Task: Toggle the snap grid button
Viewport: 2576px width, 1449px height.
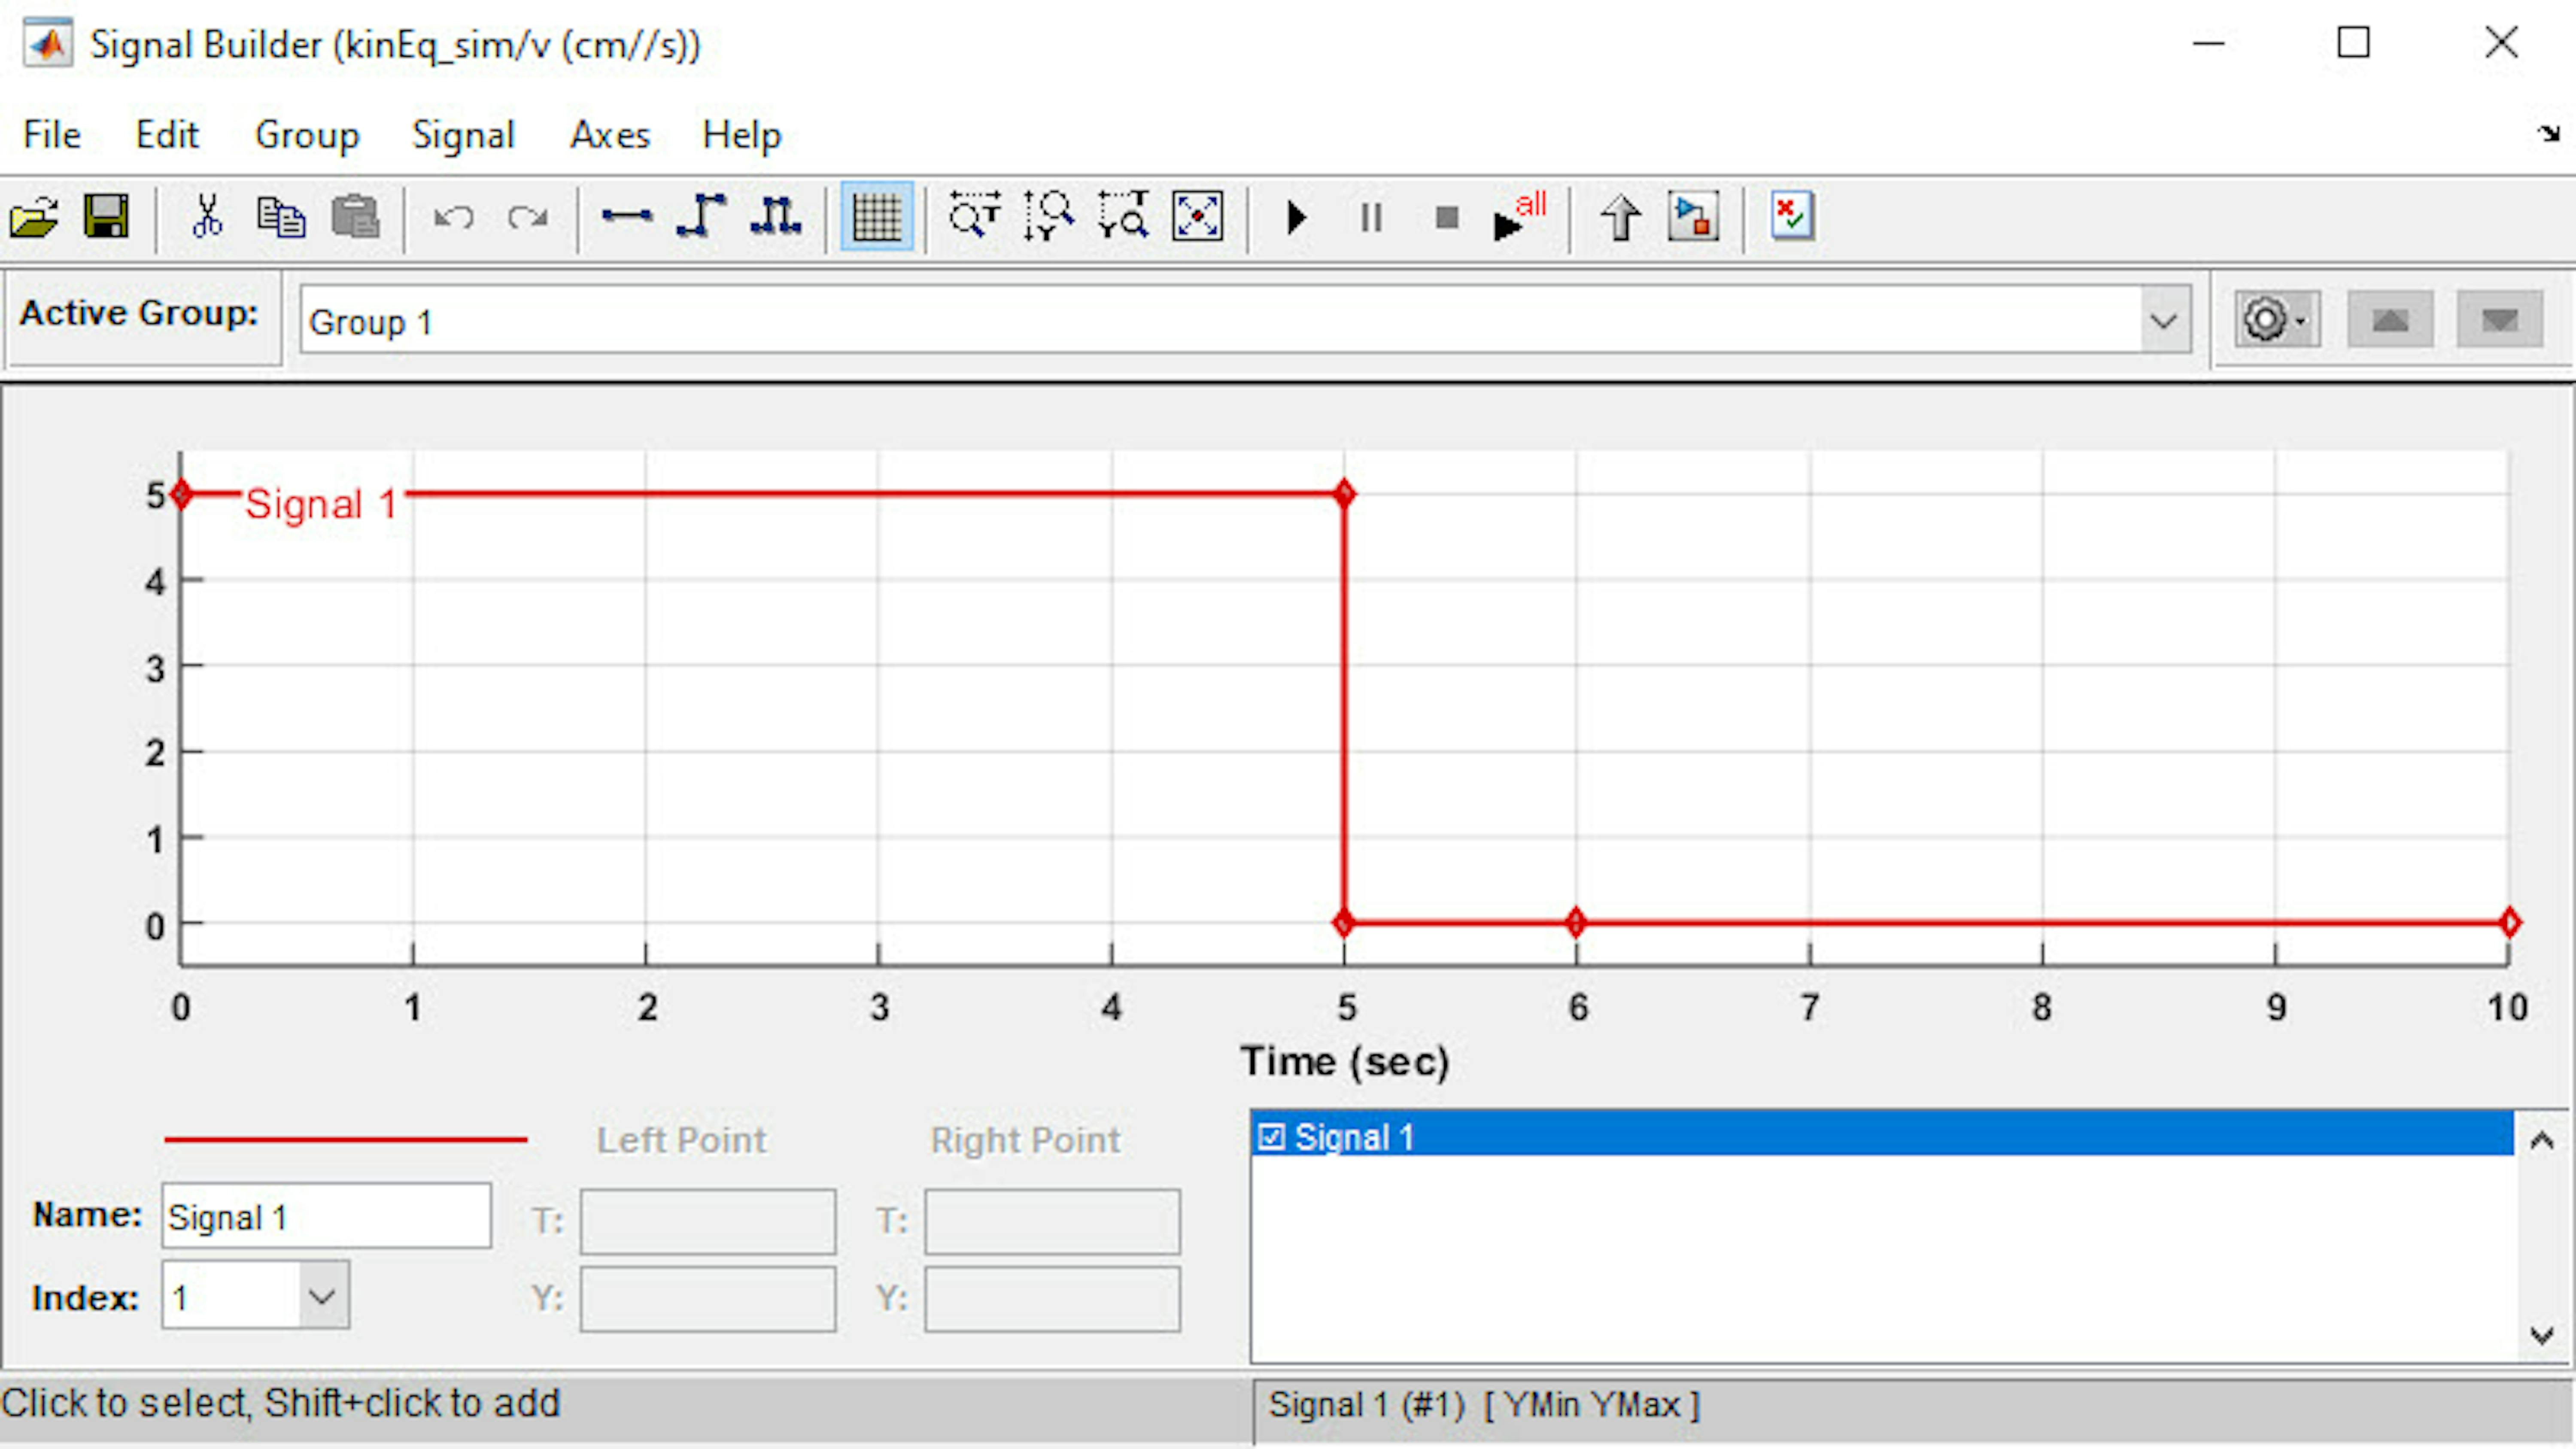Action: click(x=877, y=217)
